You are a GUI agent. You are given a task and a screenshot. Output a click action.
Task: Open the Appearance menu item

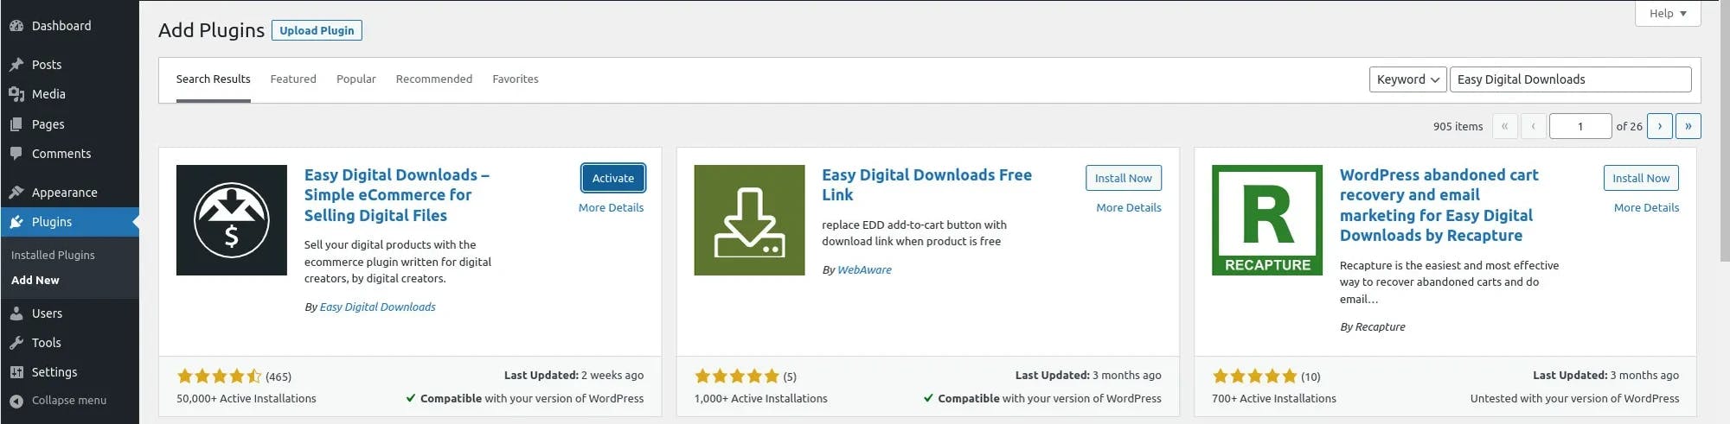[x=69, y=193]
